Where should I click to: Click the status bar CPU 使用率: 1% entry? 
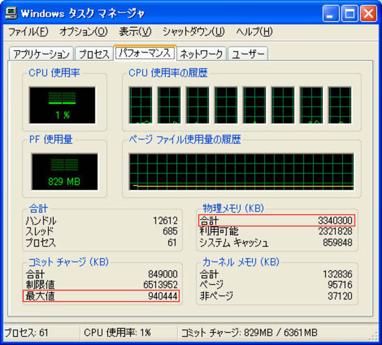point(117,333)
